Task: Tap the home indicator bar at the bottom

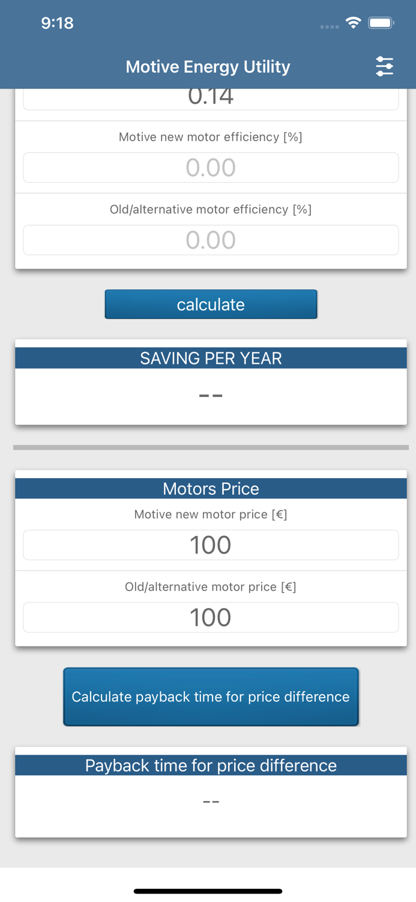Action: tap(208, 891)
